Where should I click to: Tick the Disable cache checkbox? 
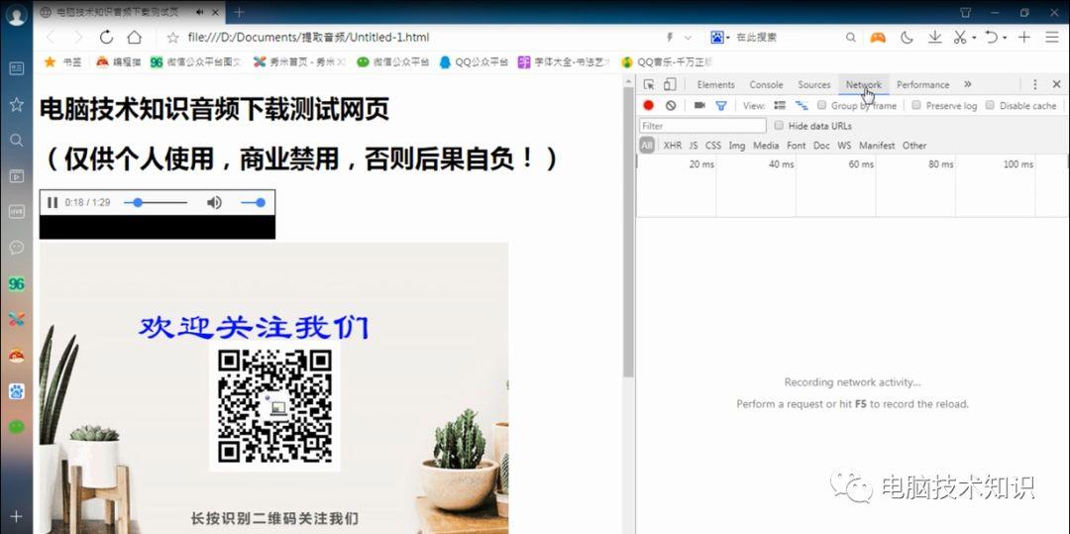[990, 105]
